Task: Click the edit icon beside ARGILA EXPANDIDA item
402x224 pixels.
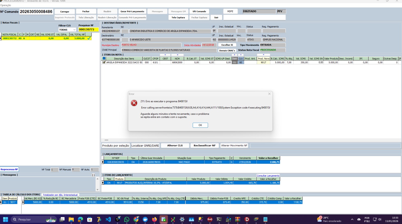Action: [104, 62]
